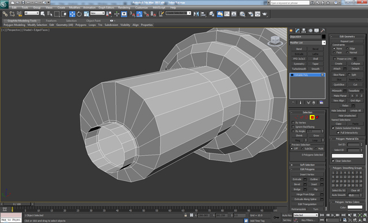This screenshot has width=368, height=223.
Task: Open the Create command panel tab
Action: pyautogui.click(x=291, y=30)
